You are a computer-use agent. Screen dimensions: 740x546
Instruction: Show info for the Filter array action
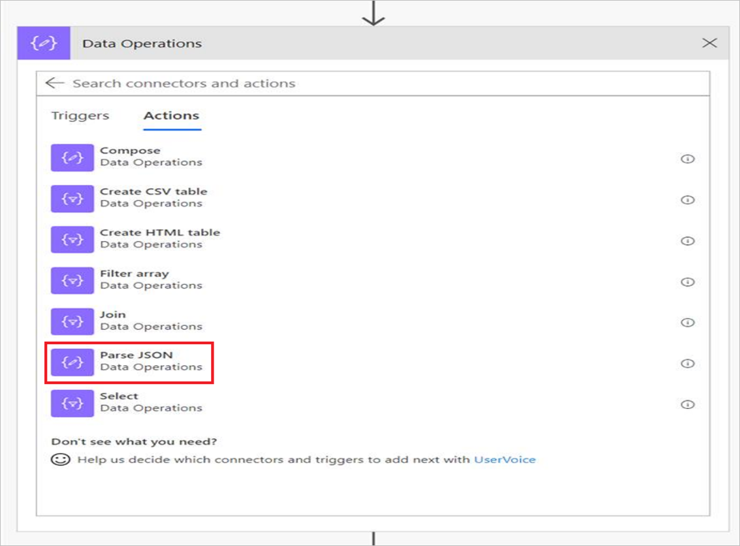point(687,281)
